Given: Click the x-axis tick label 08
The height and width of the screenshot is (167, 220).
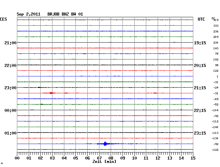Looking at the screenshot, I should [x=111, y=158].
